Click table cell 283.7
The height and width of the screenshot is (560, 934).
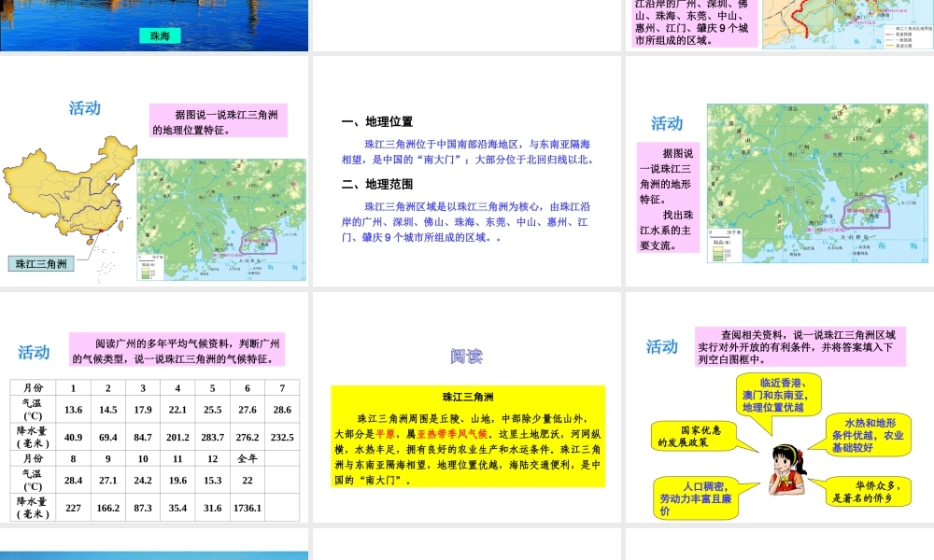click(213, 437)
